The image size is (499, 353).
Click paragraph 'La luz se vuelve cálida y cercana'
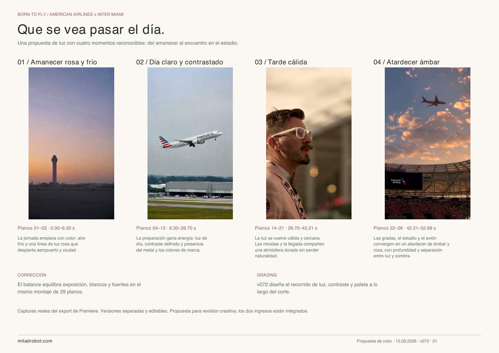(x=290, y=247)
